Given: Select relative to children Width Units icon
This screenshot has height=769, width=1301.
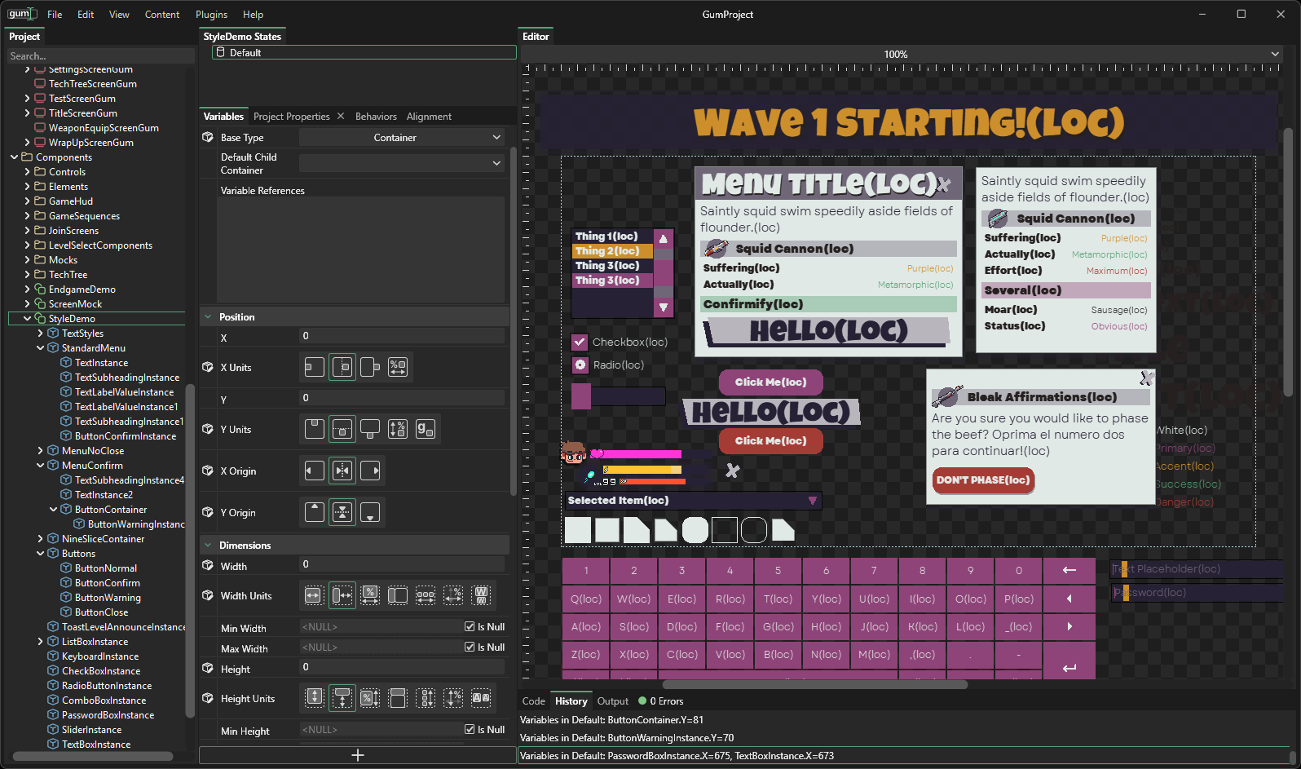Looking at the screenshot, I should pos(426,595).
